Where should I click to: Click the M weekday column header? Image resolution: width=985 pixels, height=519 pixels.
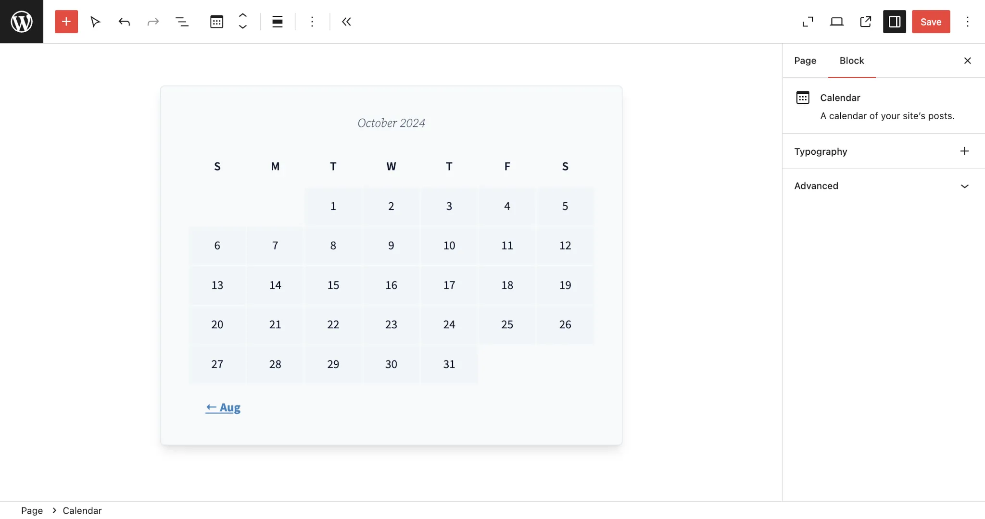(x=275, y=166)
